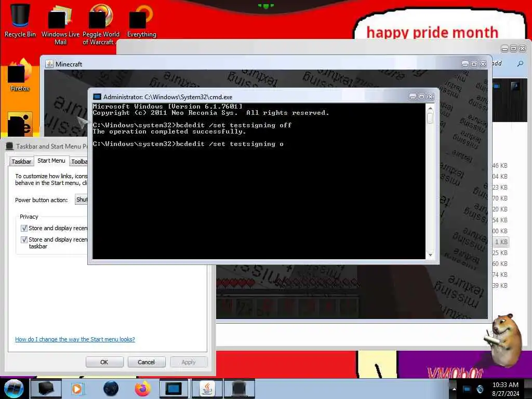Open Firefox from the taskbar
532x399 pixels.
click(x=142, y=389)
